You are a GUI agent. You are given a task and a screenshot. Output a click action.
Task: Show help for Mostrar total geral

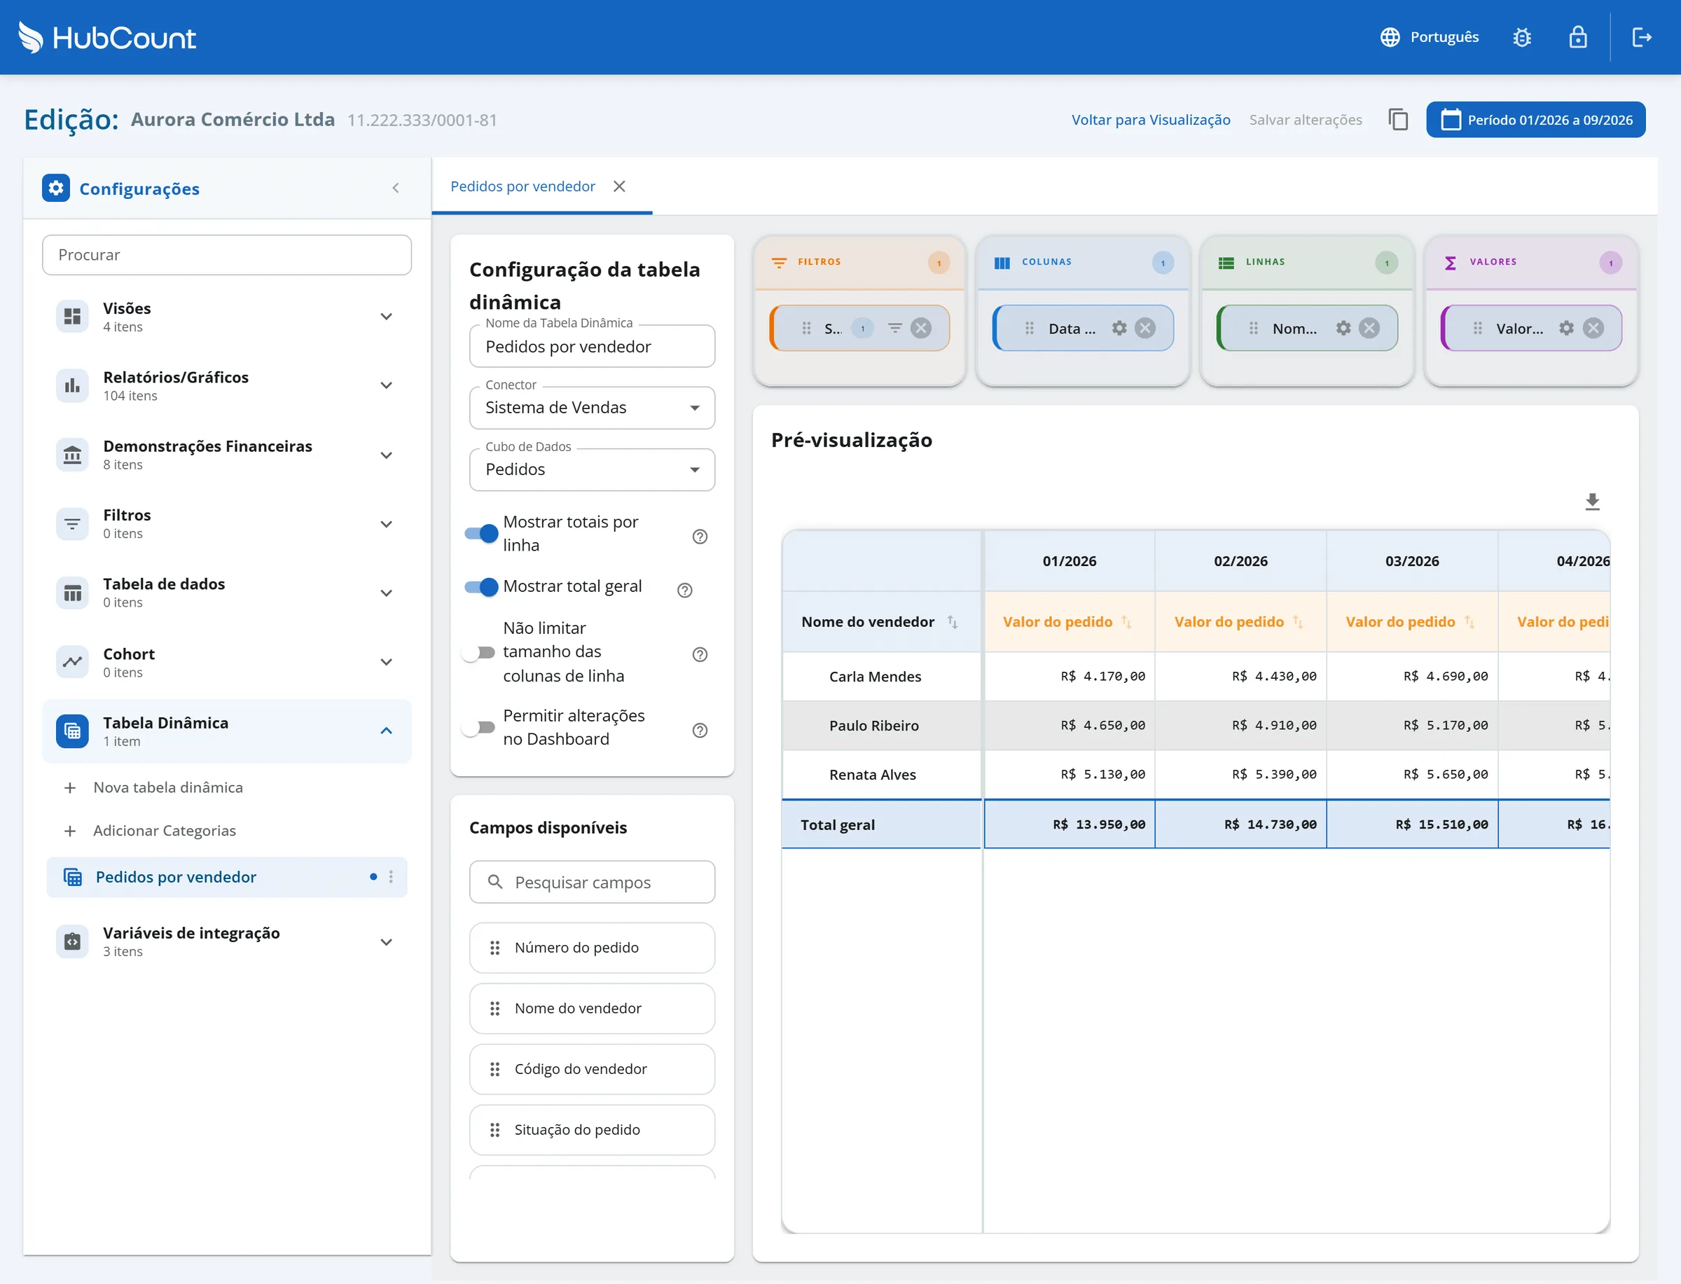[684, 590]
